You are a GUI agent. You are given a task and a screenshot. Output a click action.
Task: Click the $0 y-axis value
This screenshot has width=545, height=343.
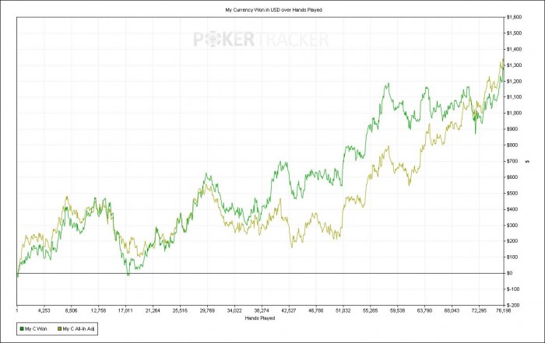509,273
